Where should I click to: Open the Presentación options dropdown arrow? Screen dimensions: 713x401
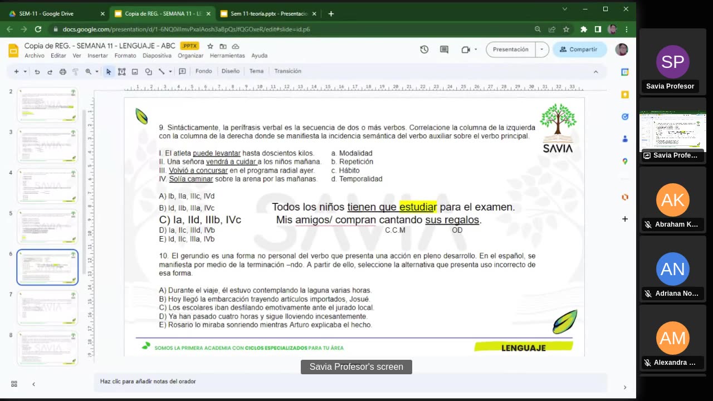pyautogui.click(x=542, y=50)
